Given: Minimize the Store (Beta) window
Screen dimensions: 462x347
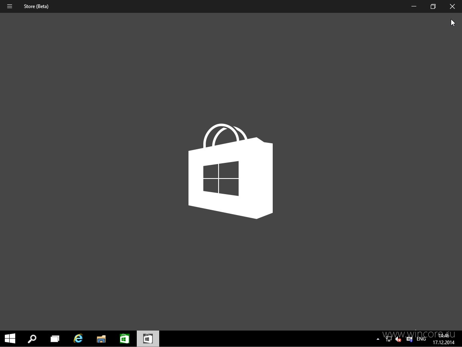Looking at the screenshot, I should pos(414,6).
